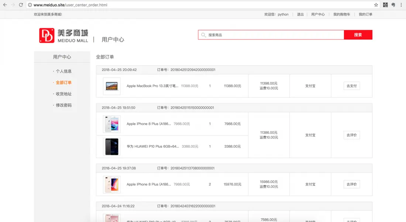406x222 pixels.
Task: Click the 15976.00元 subtotal
Action: click(233, 184)
